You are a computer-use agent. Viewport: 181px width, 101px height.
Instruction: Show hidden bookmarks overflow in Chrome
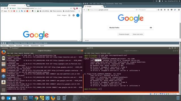[x=79, y=11]
